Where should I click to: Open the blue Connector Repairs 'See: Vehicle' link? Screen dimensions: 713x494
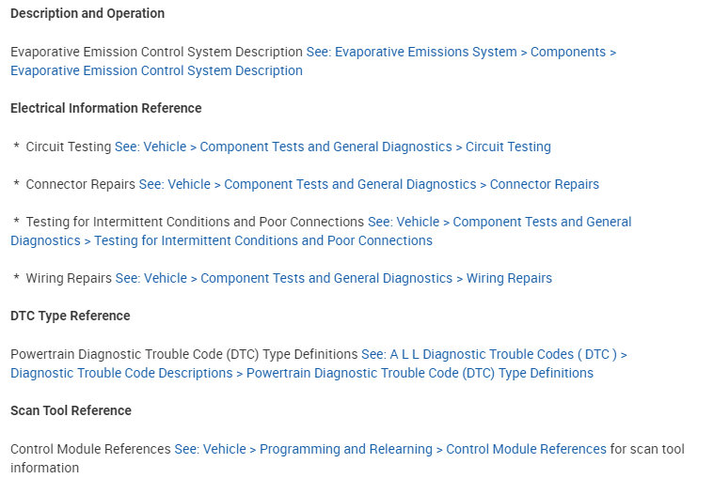(x=369, y=185)
